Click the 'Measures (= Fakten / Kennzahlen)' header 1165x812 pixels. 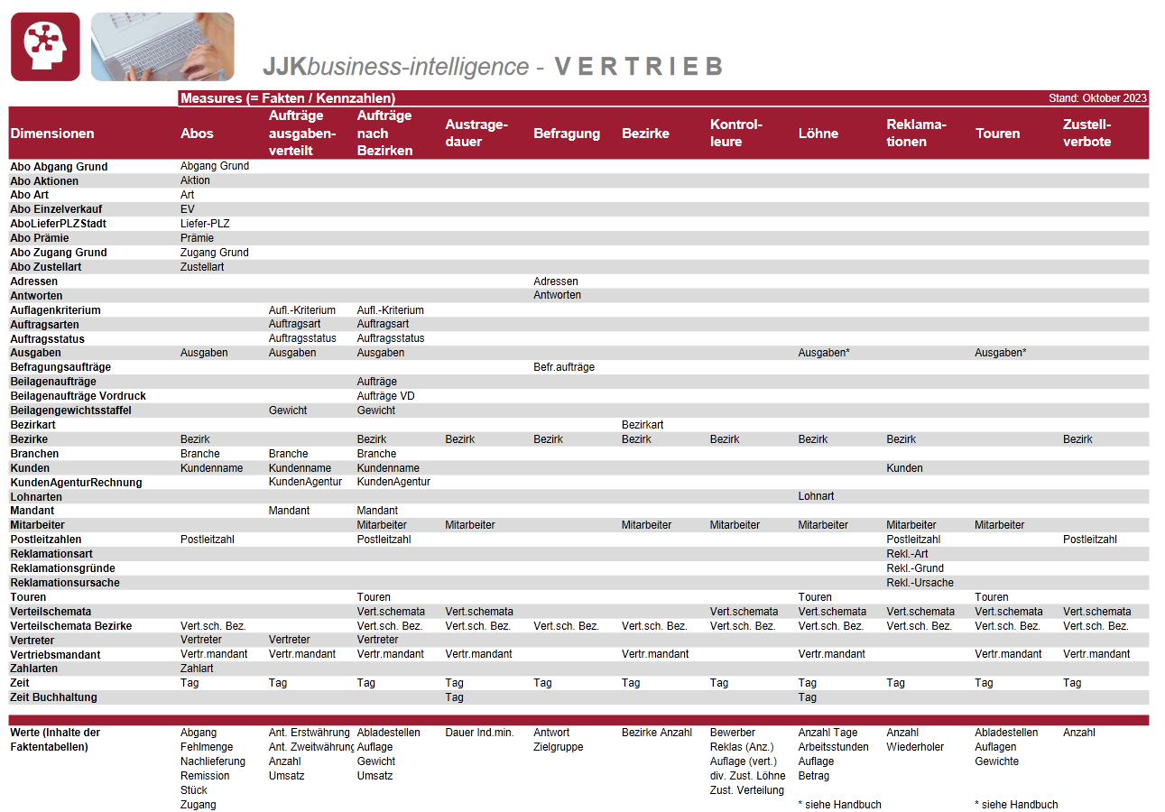click(288, 98)
